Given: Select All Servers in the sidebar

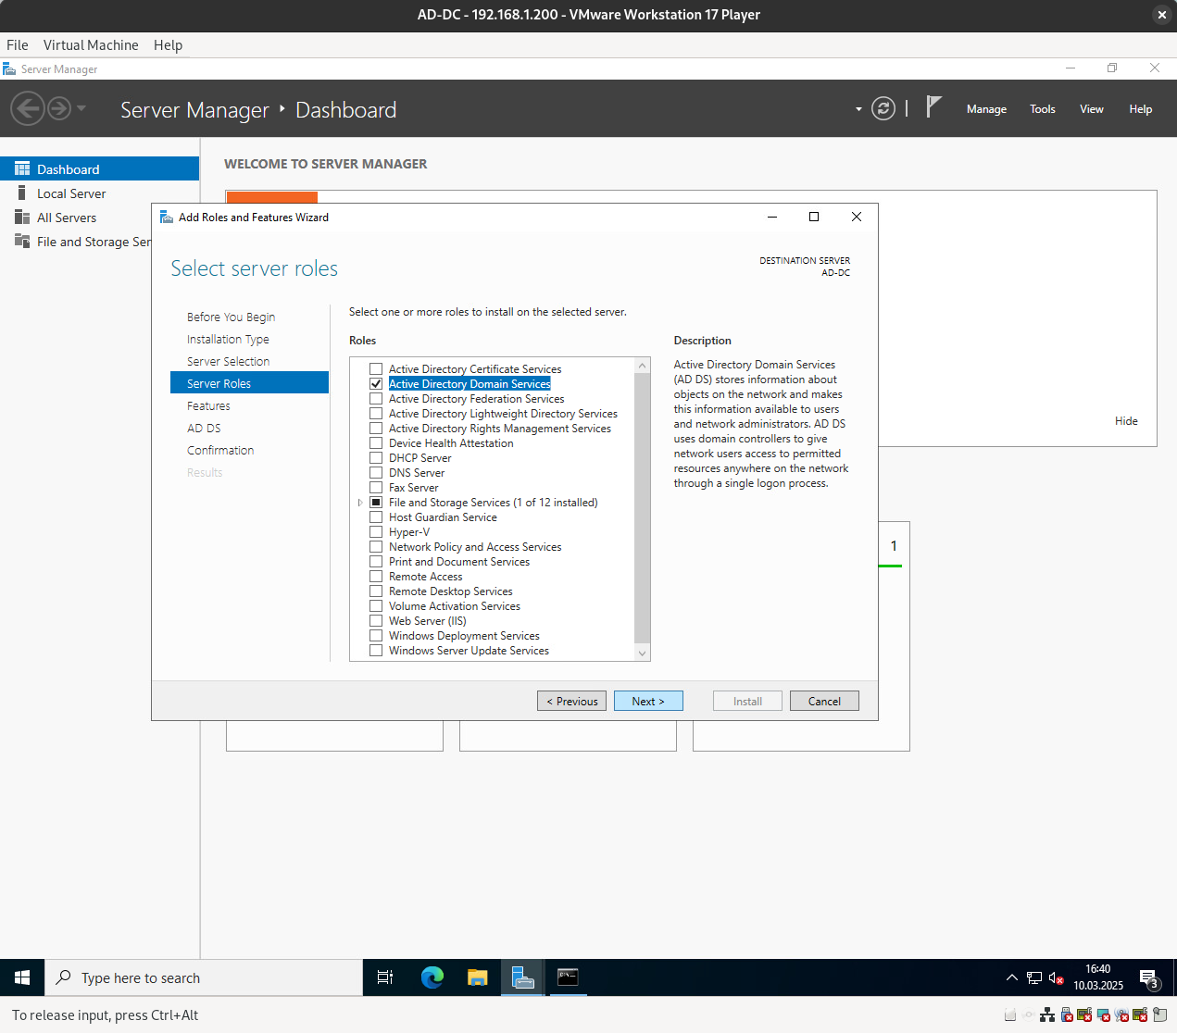Looking at the screenshot, I should (x=67, y=218).
